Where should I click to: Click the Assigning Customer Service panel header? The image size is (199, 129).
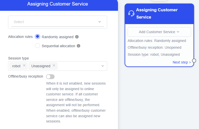pos(58,4)
